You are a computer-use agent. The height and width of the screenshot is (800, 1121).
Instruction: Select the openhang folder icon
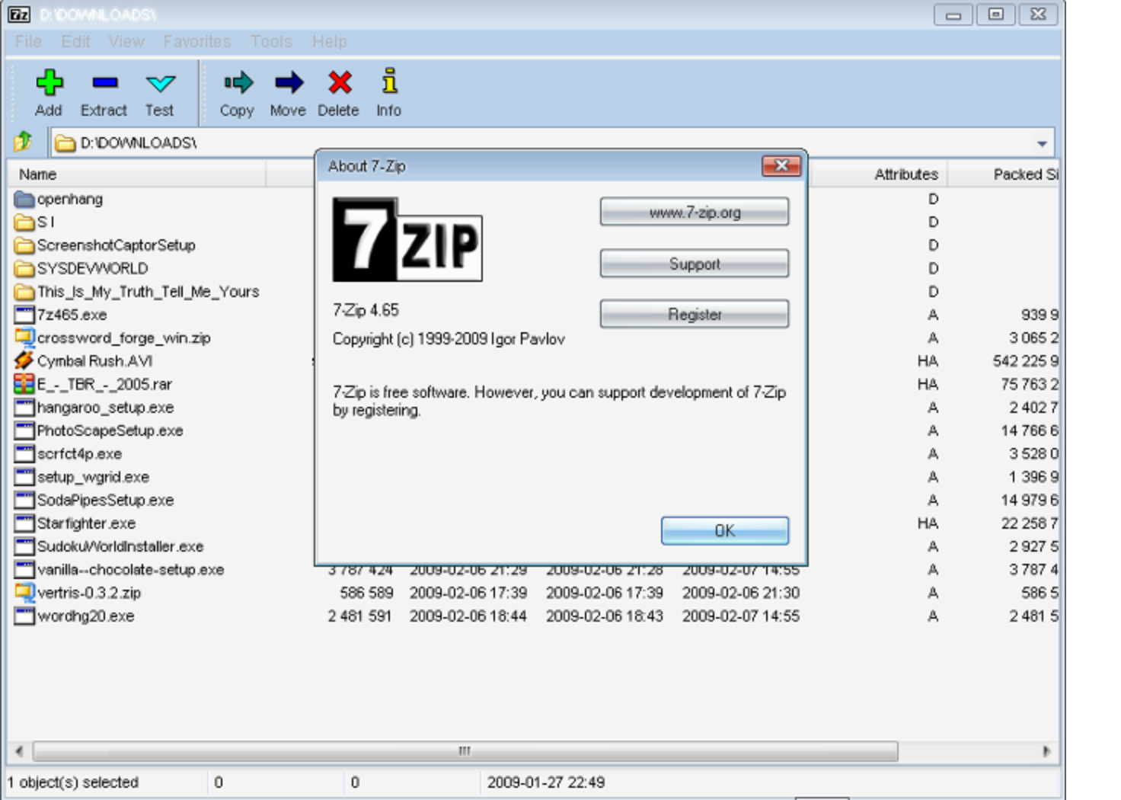point(24,200)
